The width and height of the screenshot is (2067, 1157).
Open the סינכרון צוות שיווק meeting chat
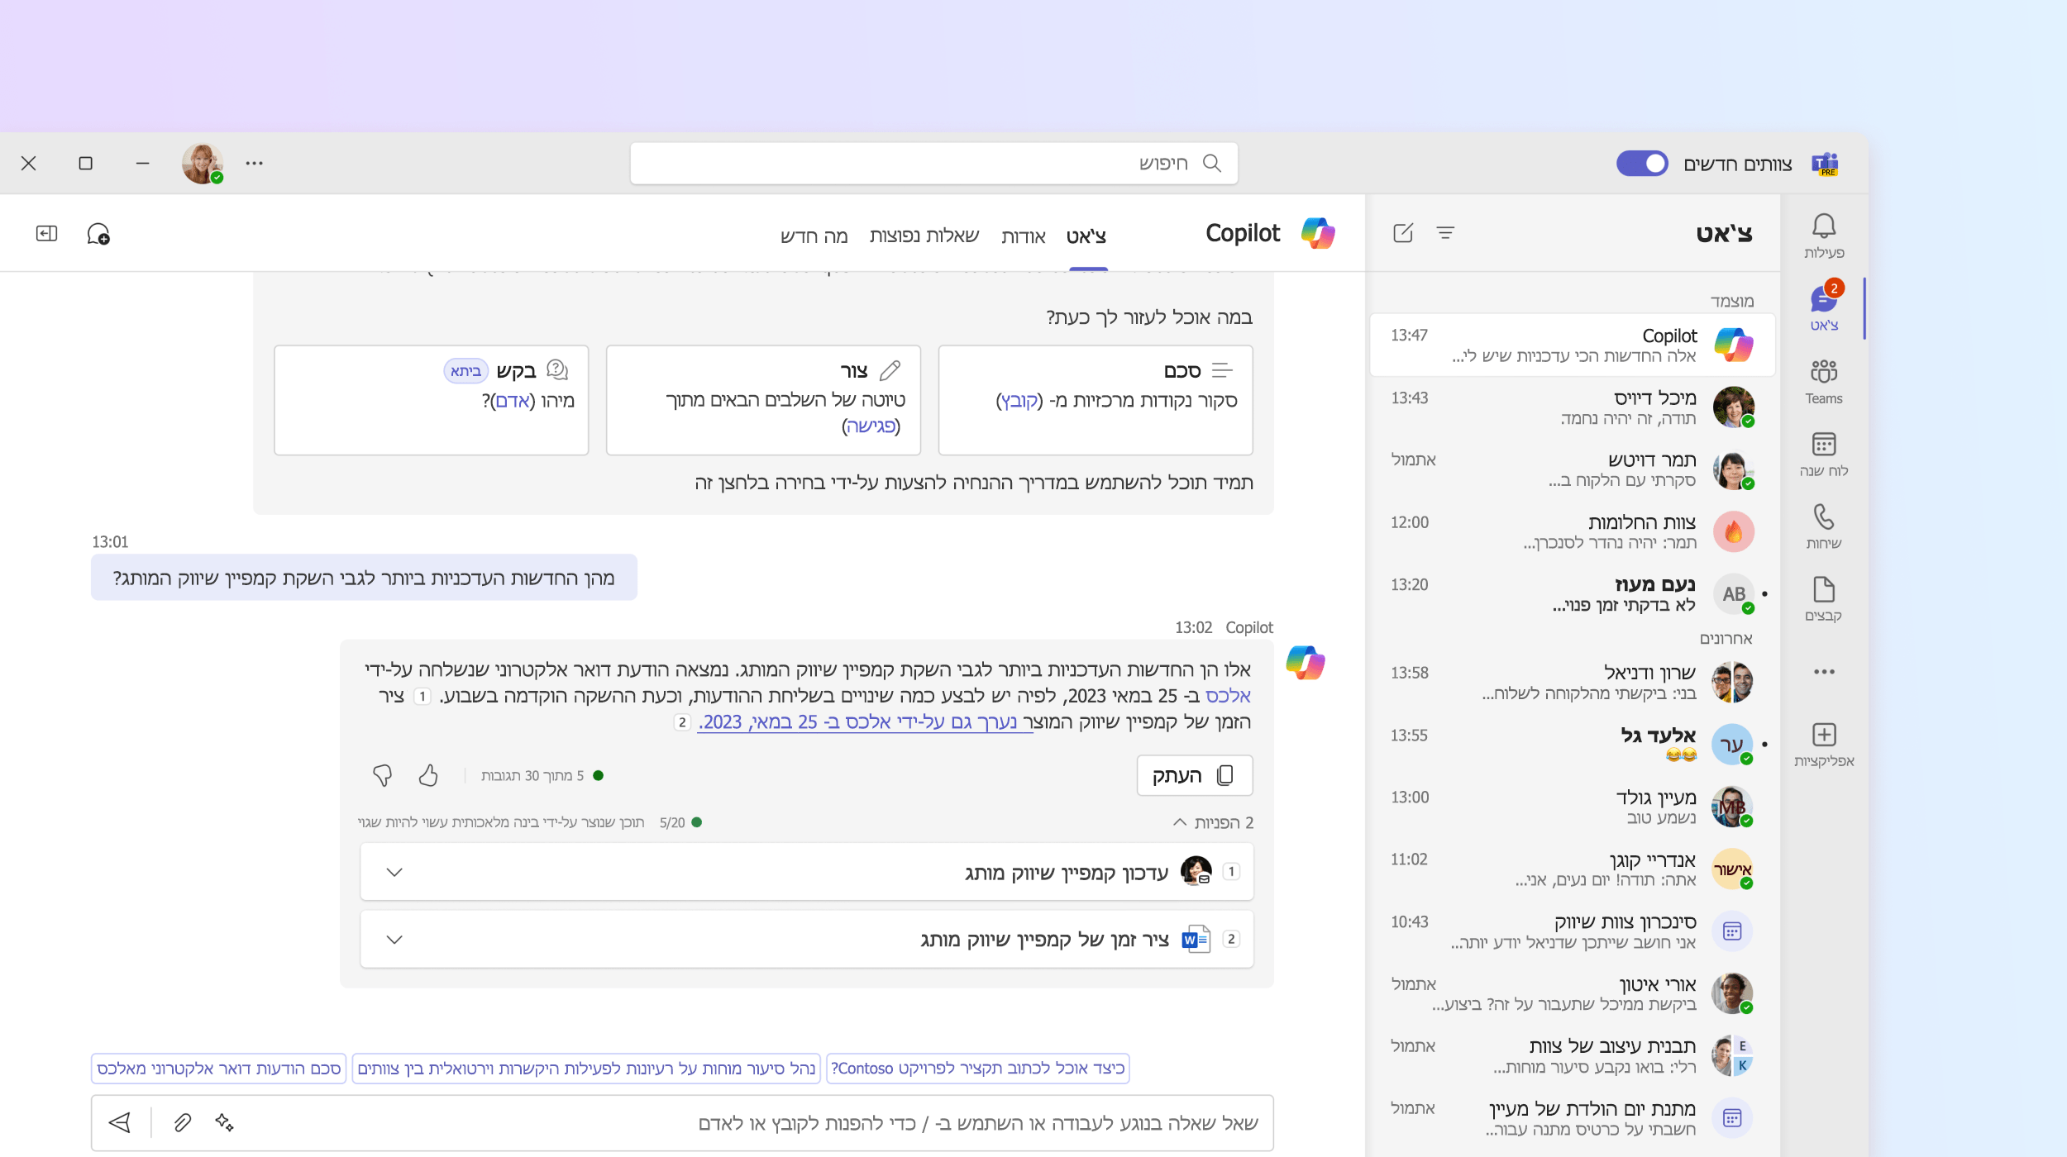click(1572, 931)
